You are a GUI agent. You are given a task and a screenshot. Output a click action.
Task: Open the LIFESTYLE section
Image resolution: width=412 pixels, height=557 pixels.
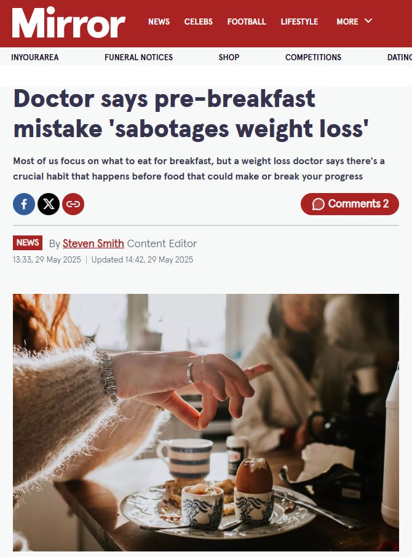(x=299, y=22)
